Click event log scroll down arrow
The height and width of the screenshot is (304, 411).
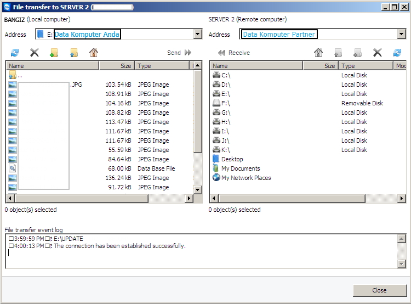[401, 263]
